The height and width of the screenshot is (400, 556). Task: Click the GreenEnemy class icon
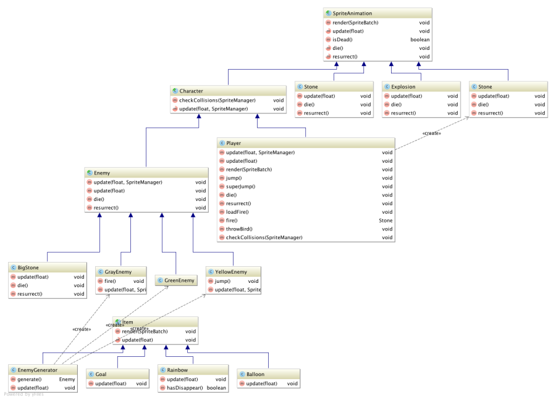point(160,280)
